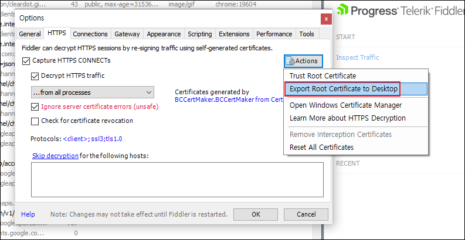The image size is (465, 240).
Task: Switch to the General tab
Action: [30, 34]
